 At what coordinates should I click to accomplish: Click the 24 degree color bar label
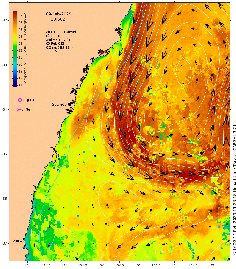pos(21,37)
